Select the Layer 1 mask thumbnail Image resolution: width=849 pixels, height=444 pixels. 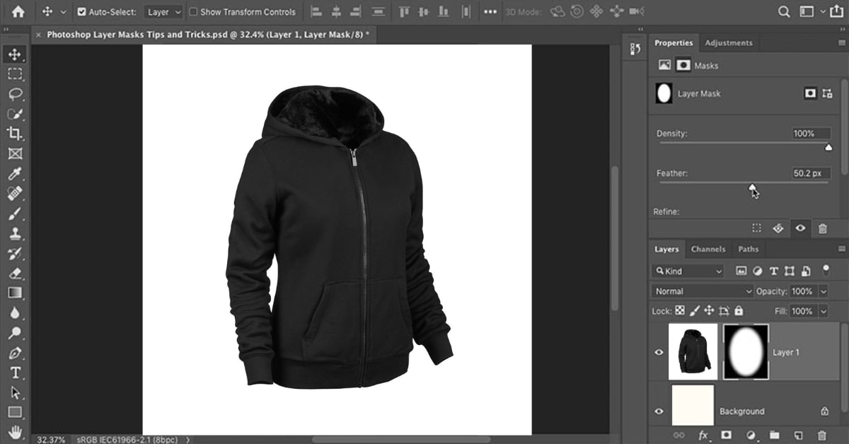(746, 352)
